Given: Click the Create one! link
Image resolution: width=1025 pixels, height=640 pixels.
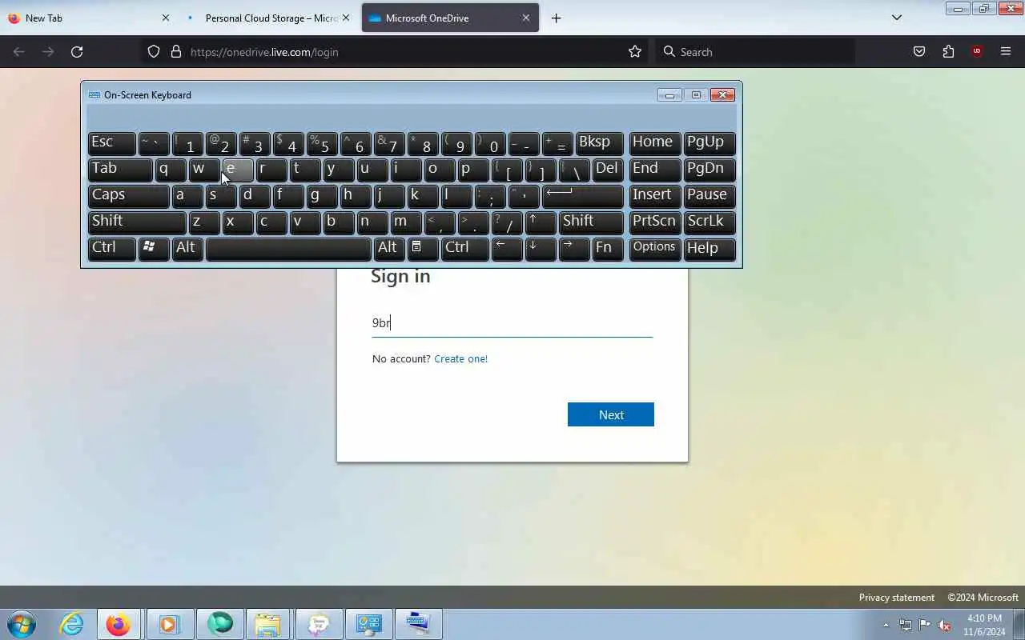Looking at the screenshot, I should 460,358.
